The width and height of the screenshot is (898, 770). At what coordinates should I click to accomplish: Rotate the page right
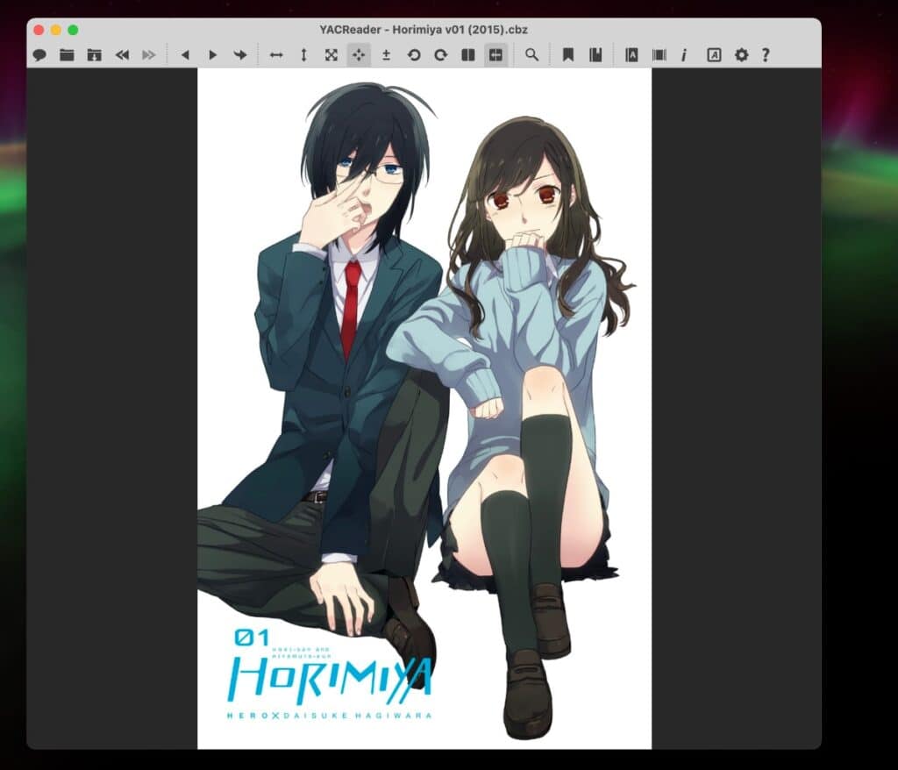pyautogui.click(x=440, y=54)
